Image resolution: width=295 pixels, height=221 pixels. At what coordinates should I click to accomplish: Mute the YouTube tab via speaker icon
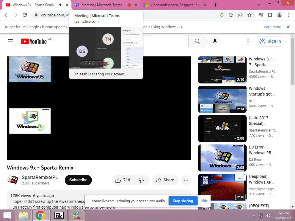60,5
